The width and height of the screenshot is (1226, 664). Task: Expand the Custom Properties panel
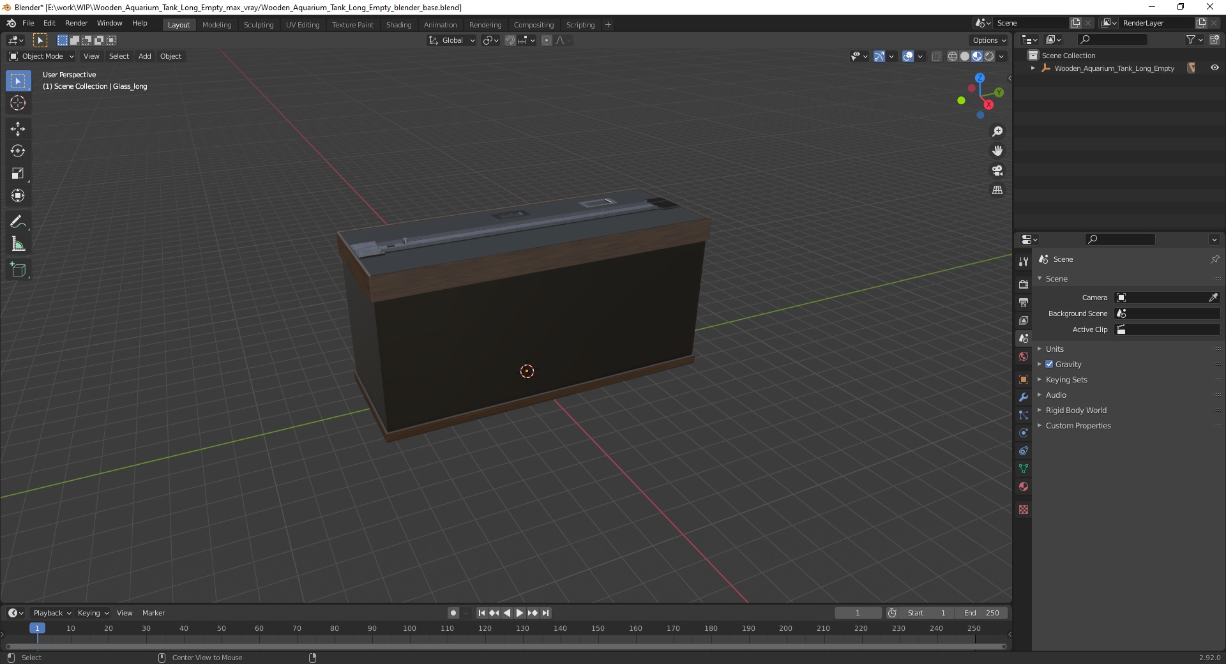click(1078, 425)
